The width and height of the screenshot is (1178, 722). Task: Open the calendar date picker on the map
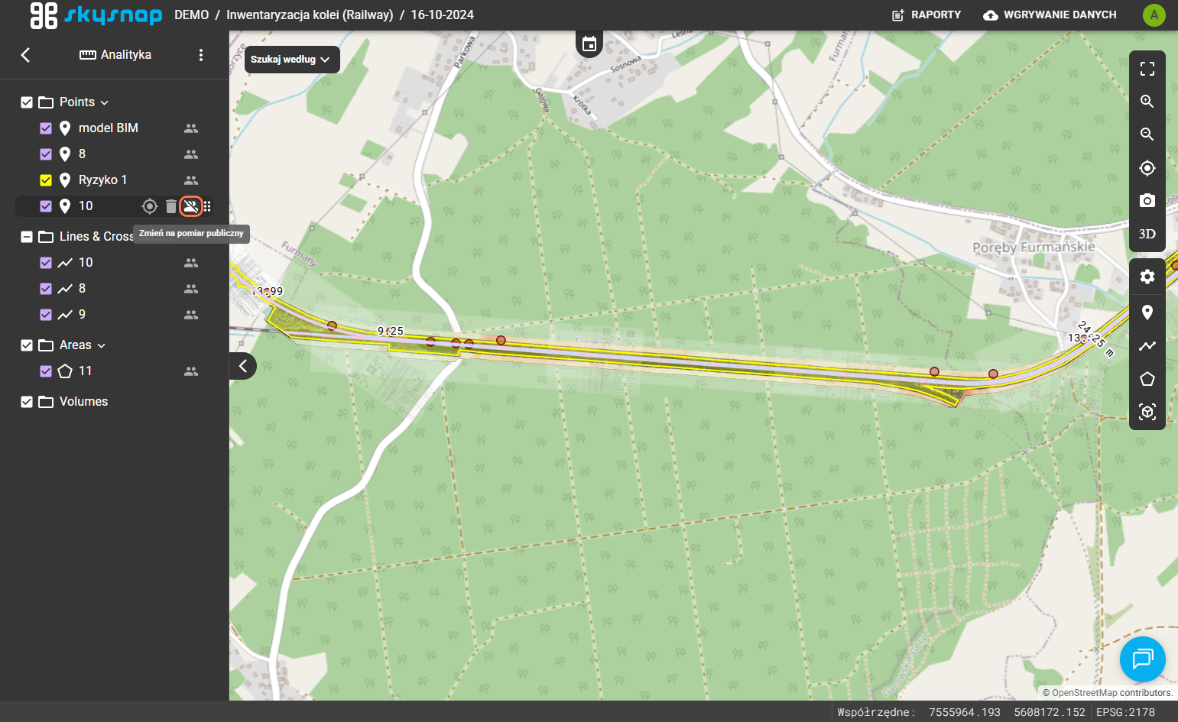click(589, 44)
